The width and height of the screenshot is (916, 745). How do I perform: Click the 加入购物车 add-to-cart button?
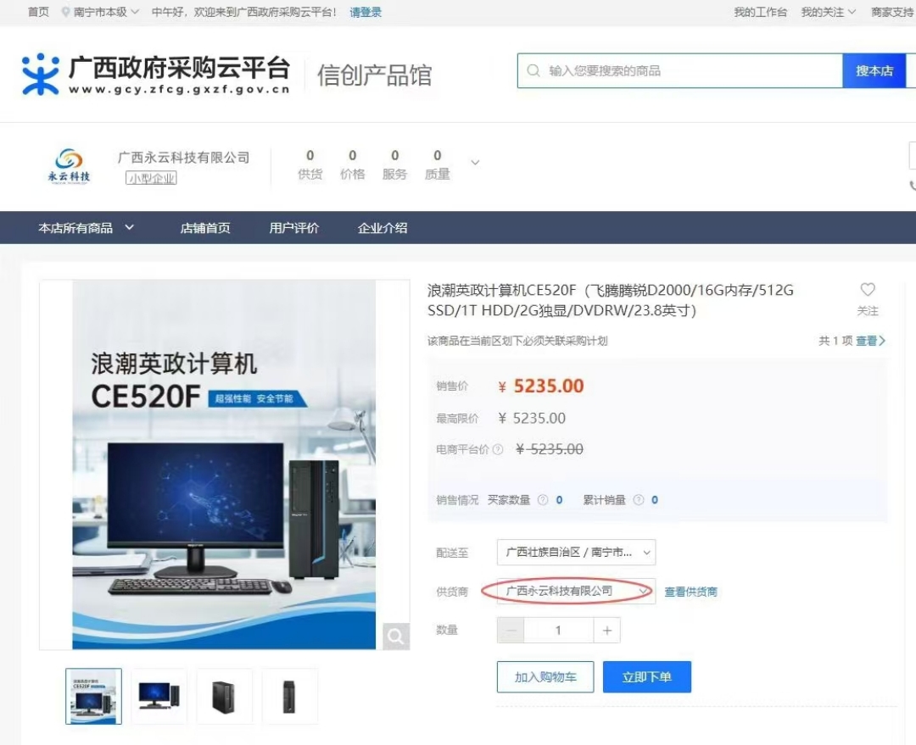[545, 676]
